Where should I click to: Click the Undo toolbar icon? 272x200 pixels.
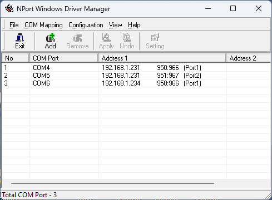pyautogui.click(x=127, y=41)
